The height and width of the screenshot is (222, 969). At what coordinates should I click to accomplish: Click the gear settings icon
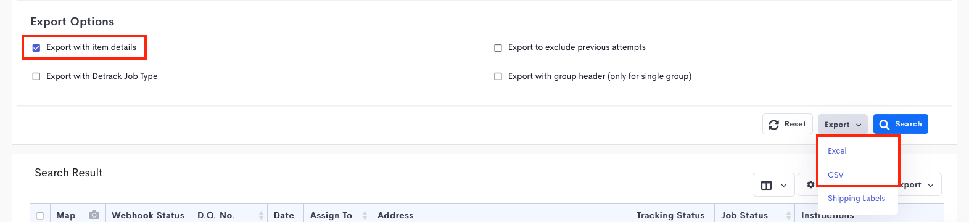click(x=810, y=185)
